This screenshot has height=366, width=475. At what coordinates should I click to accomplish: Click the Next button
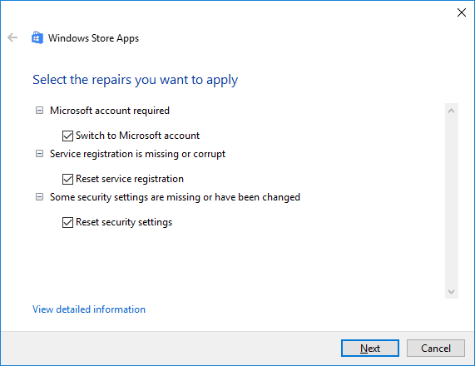tap(370, 349)
